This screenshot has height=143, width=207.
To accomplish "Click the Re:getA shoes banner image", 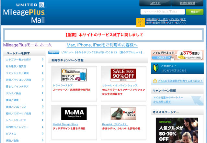I will click(123, 114).
